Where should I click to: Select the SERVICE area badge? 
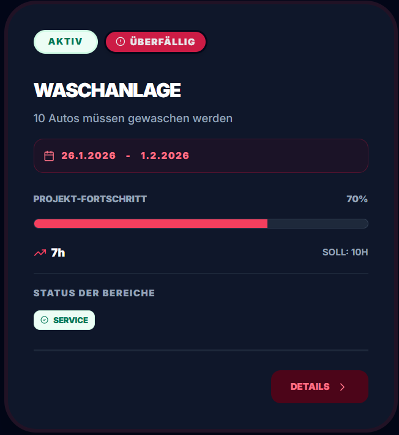(x=64, y=320)
